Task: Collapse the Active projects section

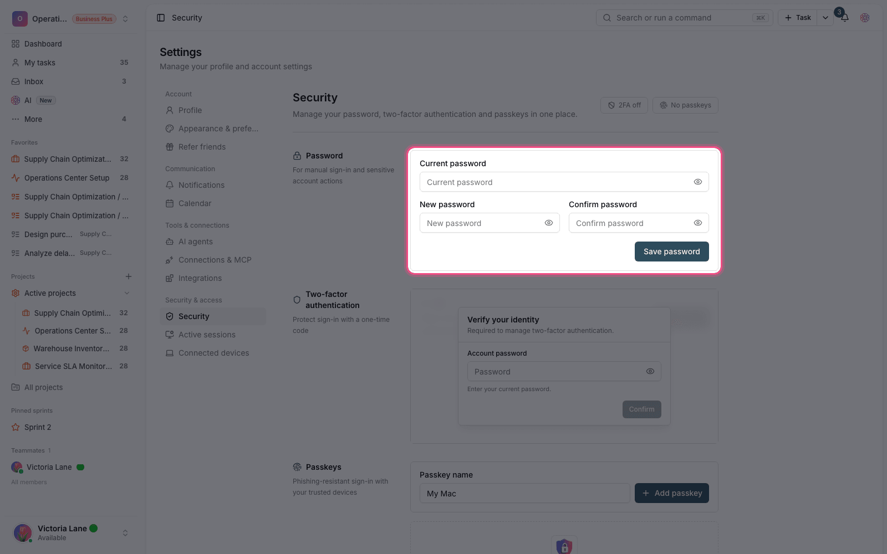Action: coord(127,293)
